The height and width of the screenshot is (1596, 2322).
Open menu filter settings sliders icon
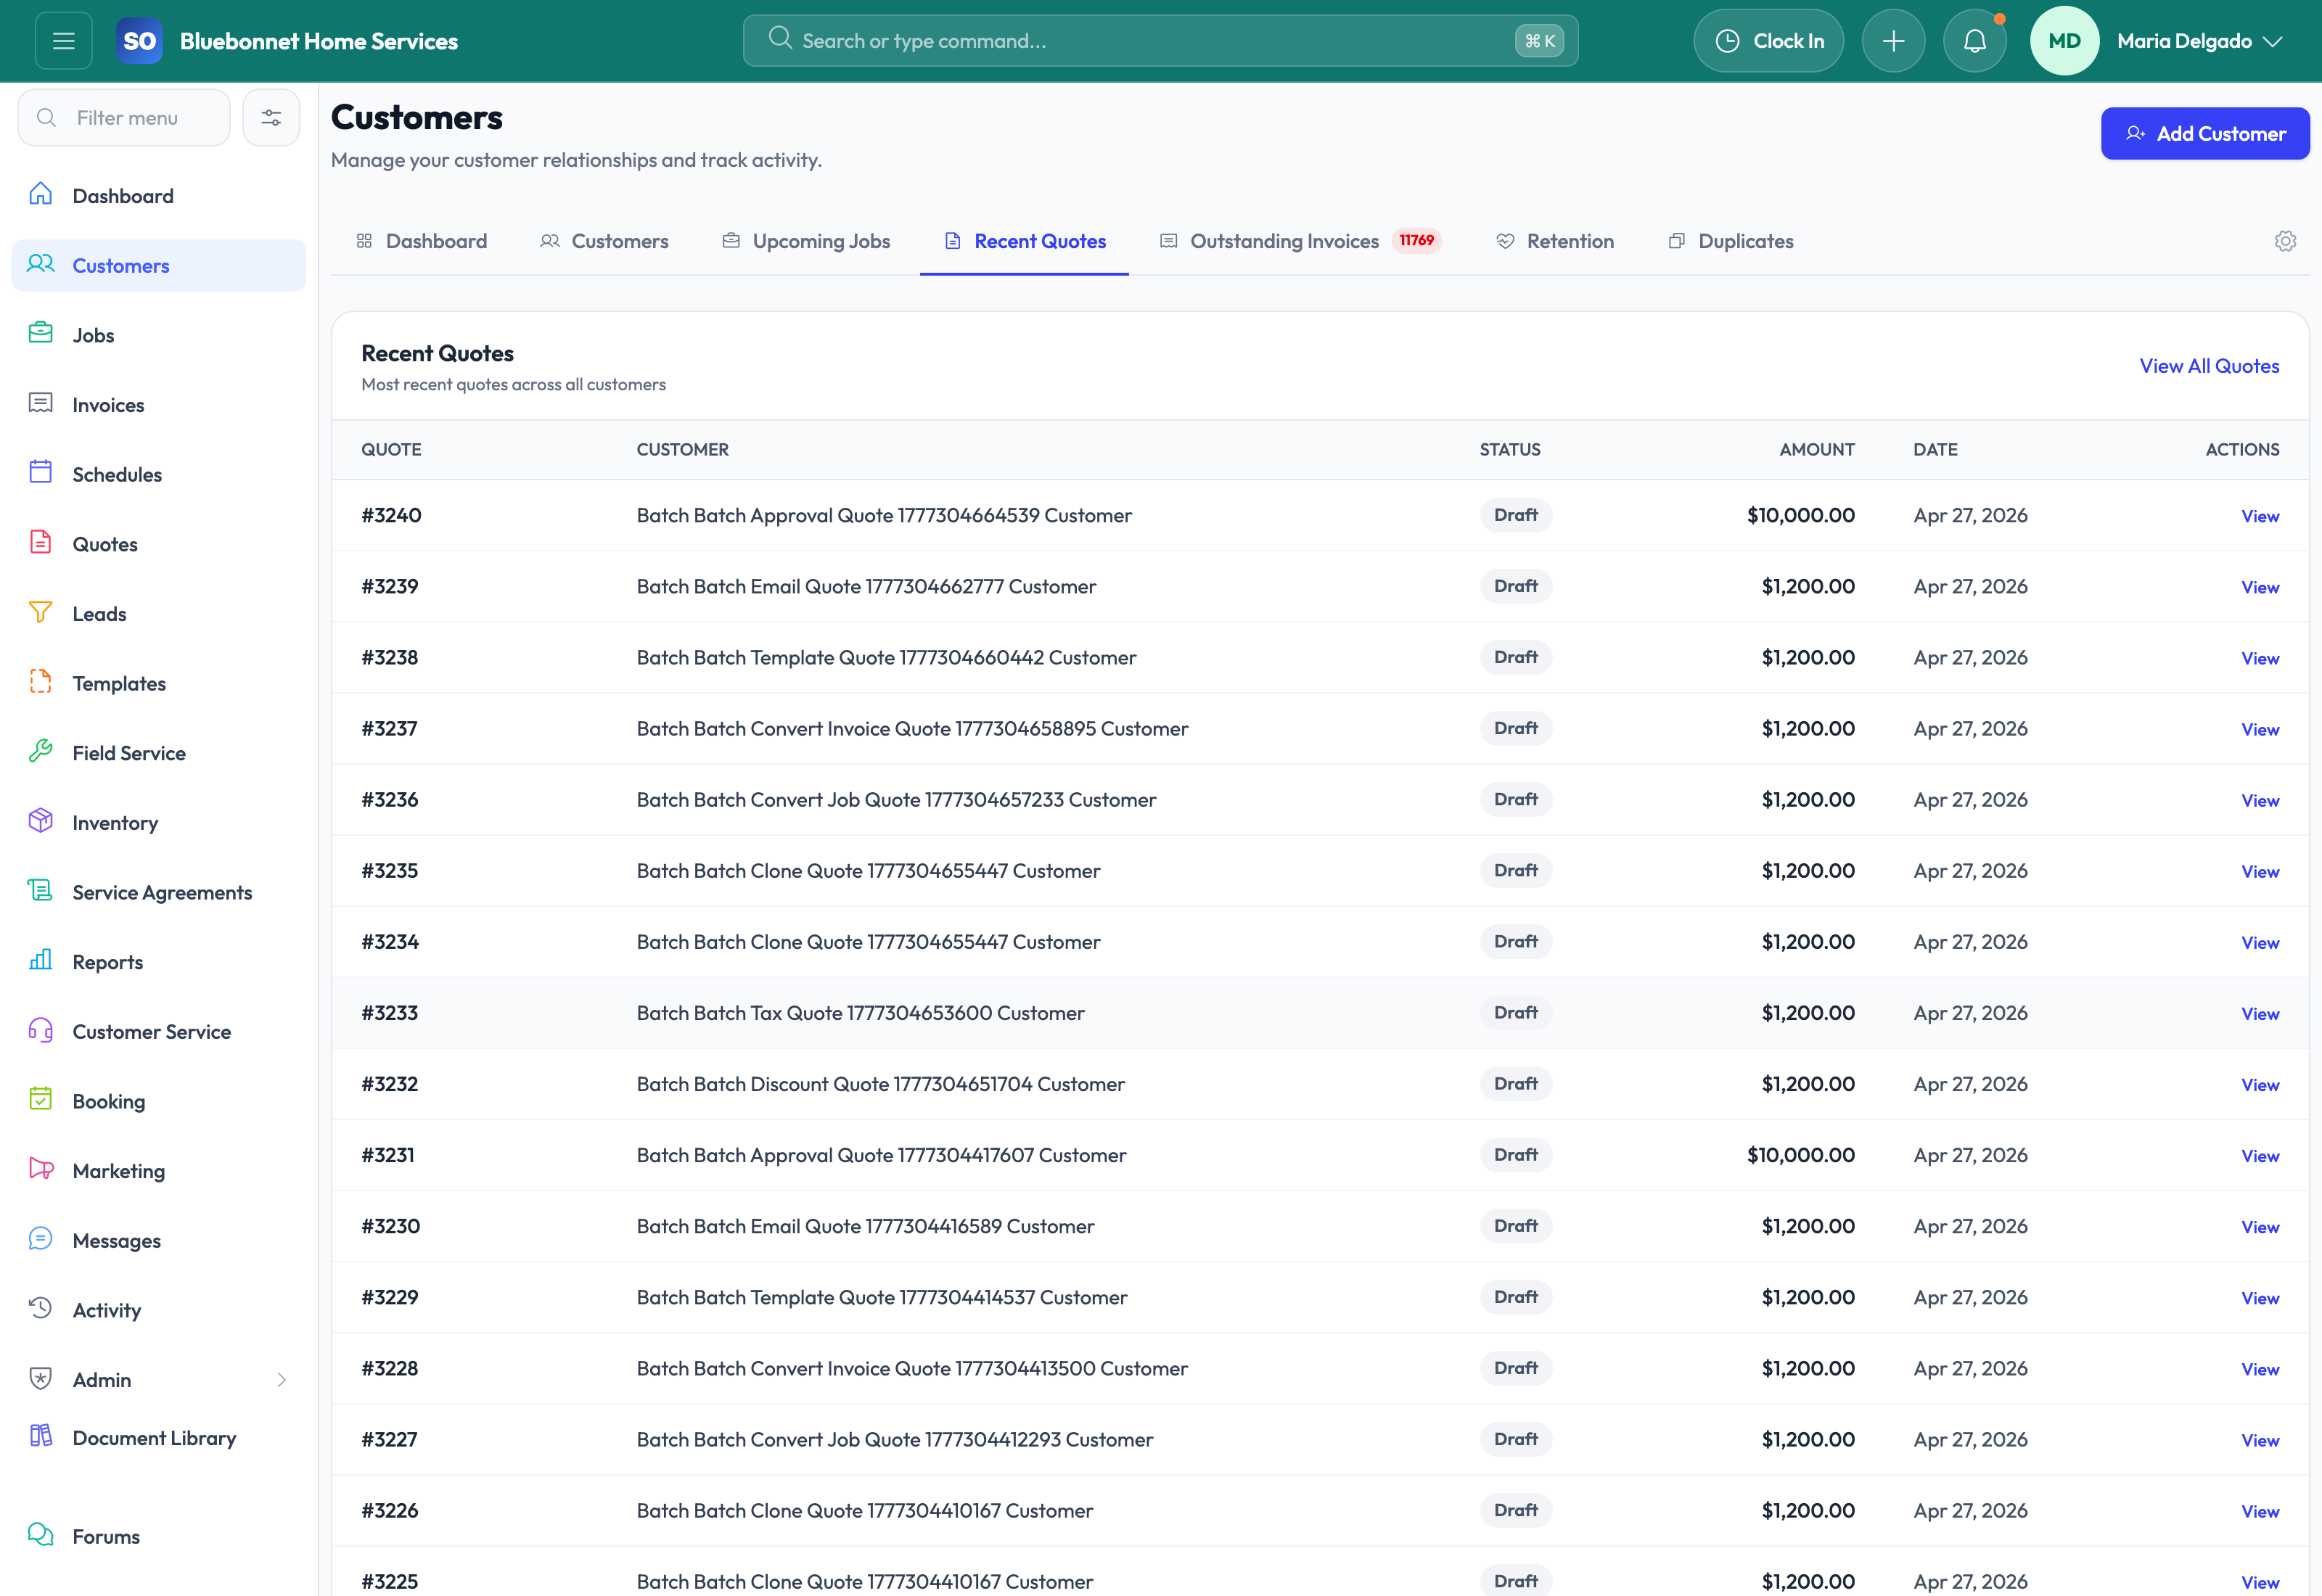click(x=271, y=118)
